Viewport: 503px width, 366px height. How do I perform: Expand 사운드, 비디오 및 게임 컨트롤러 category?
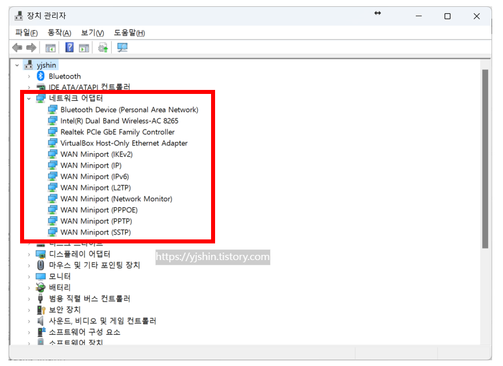click(x=29, y=321)
